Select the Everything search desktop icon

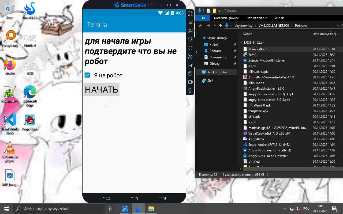(10, 39)
